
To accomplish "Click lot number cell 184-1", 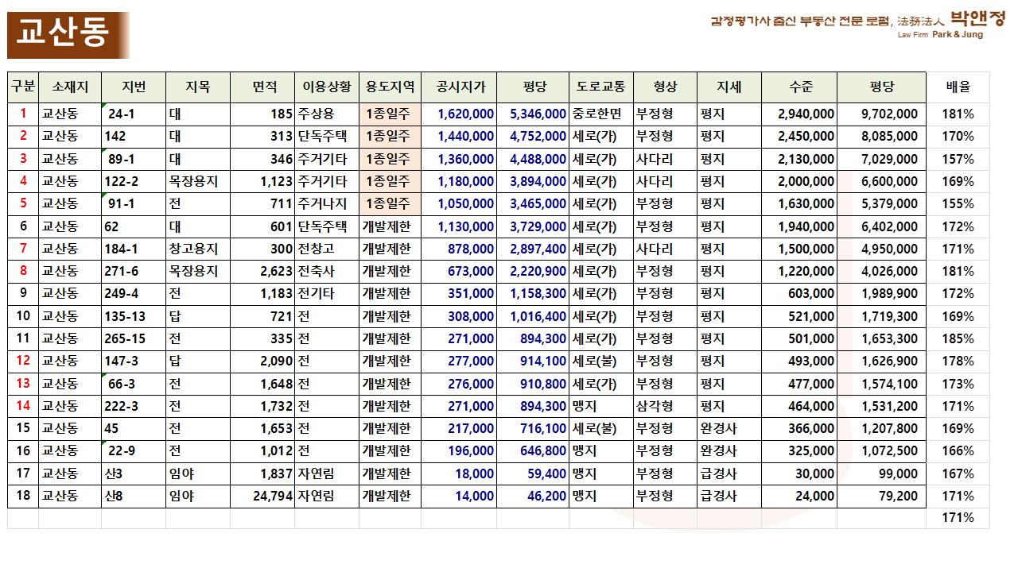I will point(134,249).
